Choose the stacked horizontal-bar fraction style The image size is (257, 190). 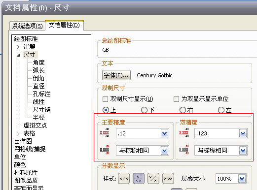pos(139,179)
